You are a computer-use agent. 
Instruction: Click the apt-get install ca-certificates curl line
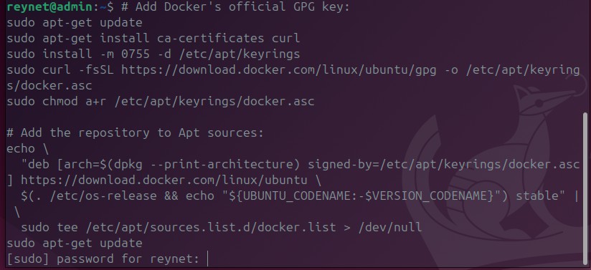153,38
